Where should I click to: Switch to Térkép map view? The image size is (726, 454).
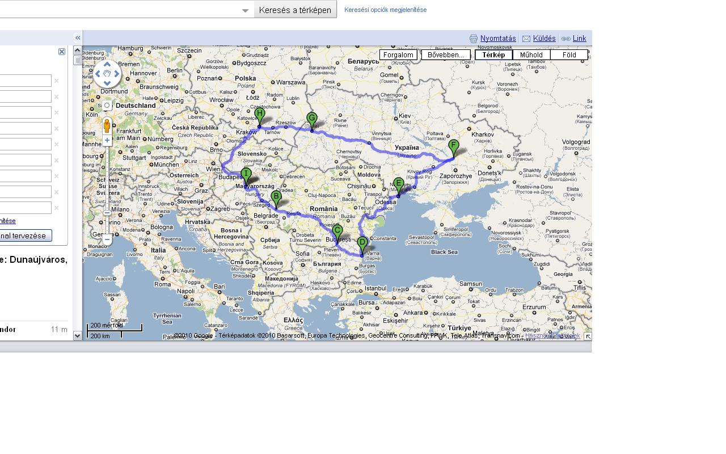tap(493, 55)
